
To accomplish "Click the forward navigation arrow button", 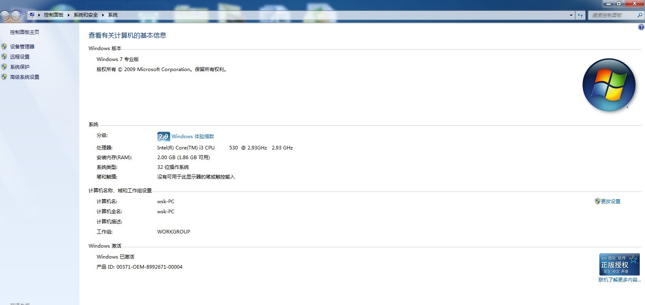I will [x=16, y=15].
